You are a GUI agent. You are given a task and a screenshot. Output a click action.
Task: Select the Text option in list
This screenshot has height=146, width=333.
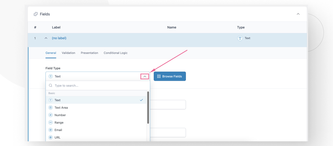coord(96,100)
